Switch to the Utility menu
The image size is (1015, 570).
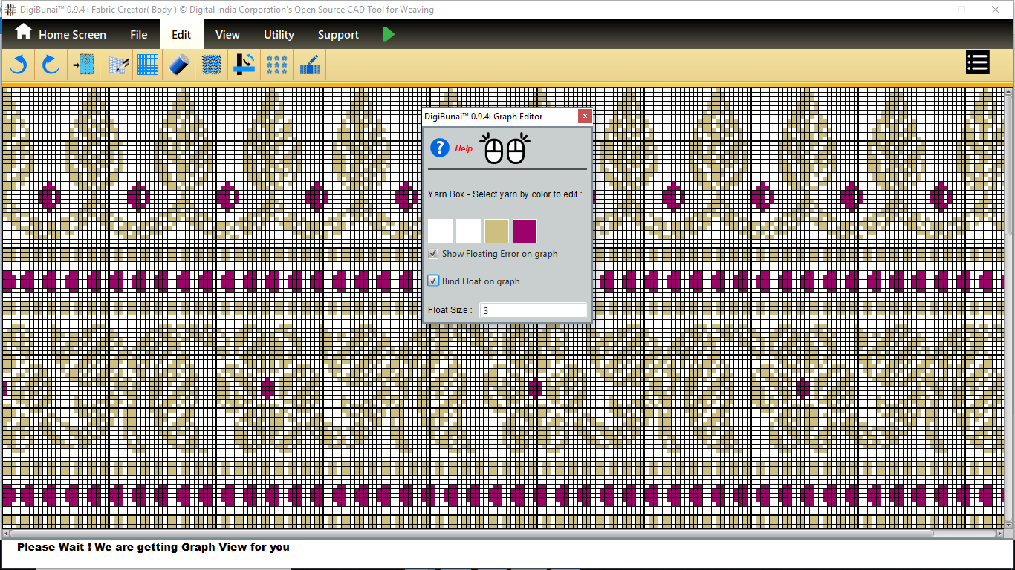[x=279, y=35]
